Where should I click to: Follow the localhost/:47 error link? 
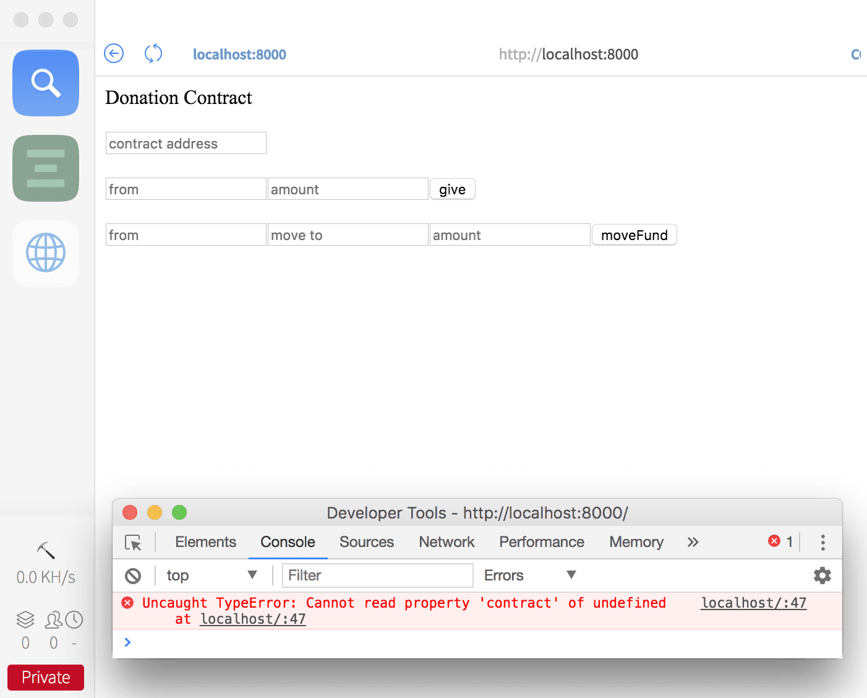pos(753,602)
